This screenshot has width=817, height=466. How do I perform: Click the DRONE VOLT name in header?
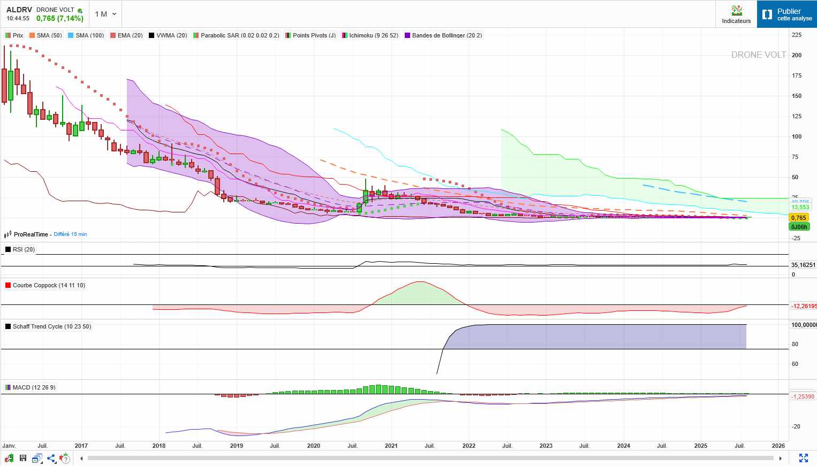pyautogui.click(x=55, y=10)
